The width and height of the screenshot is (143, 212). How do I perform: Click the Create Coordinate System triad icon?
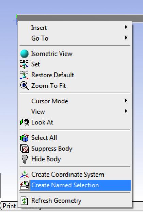pos(25,175)
